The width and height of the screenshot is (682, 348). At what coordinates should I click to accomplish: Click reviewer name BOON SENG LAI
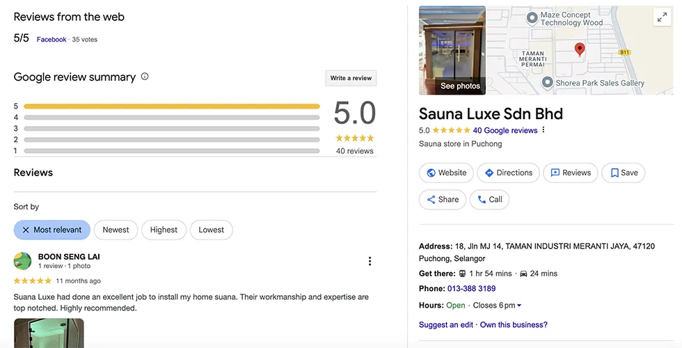pos(69,257)
